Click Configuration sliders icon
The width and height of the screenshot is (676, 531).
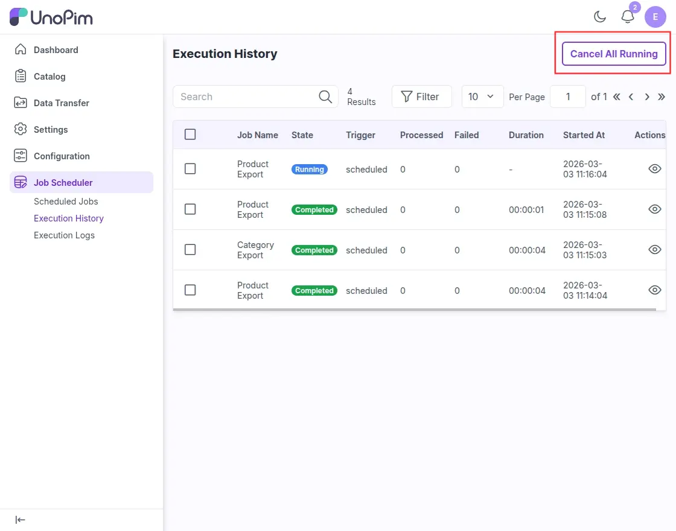click(x=21, y=156)
